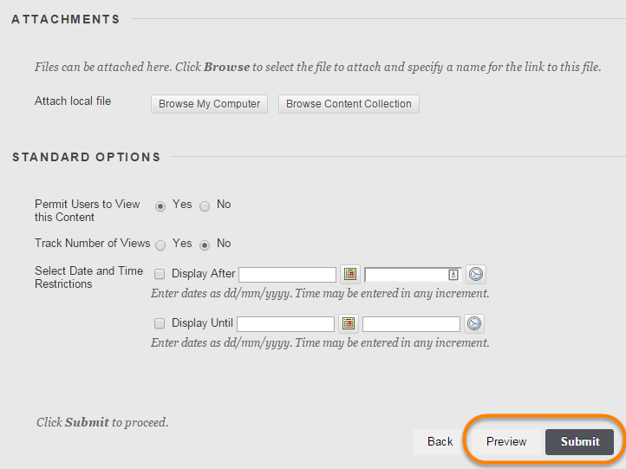
Task: Click the autofill icon inside Display After time field
Action: pos(453,275)
